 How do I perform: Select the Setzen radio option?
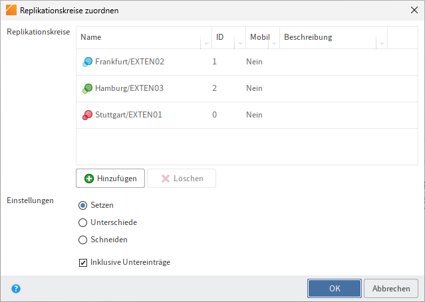click(83, 205)
